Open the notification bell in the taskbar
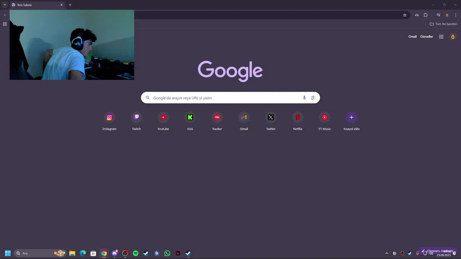 tap(455, 253)
